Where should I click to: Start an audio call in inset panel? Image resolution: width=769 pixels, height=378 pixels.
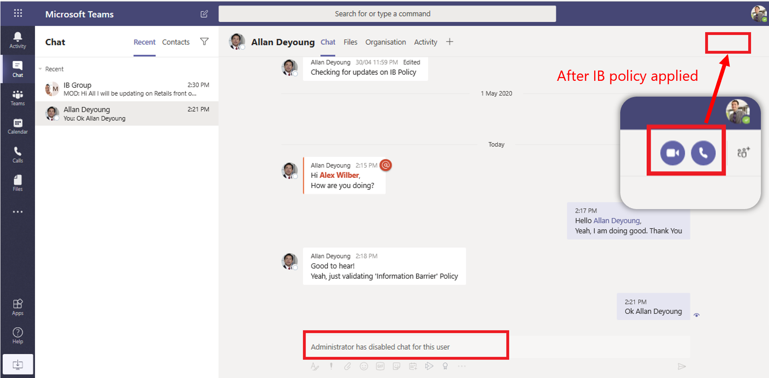pos(703,153)
